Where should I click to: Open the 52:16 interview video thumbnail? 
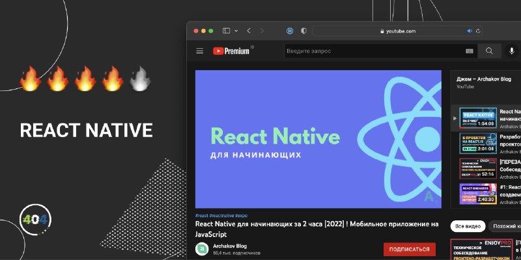478,168
